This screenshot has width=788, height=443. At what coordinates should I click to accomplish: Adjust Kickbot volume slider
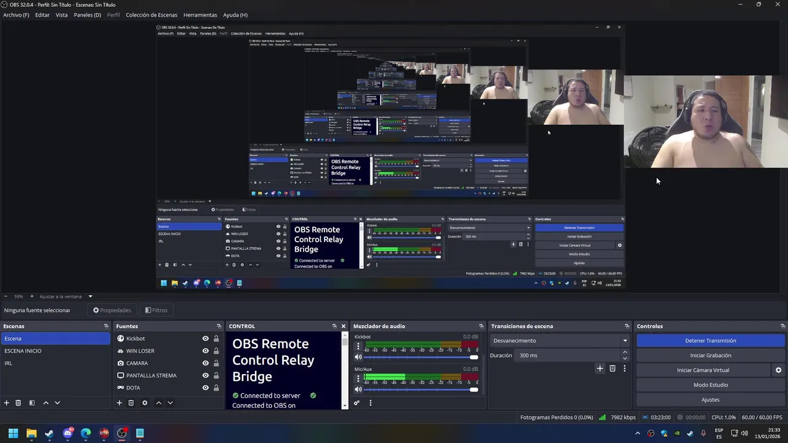pos(421,357)
